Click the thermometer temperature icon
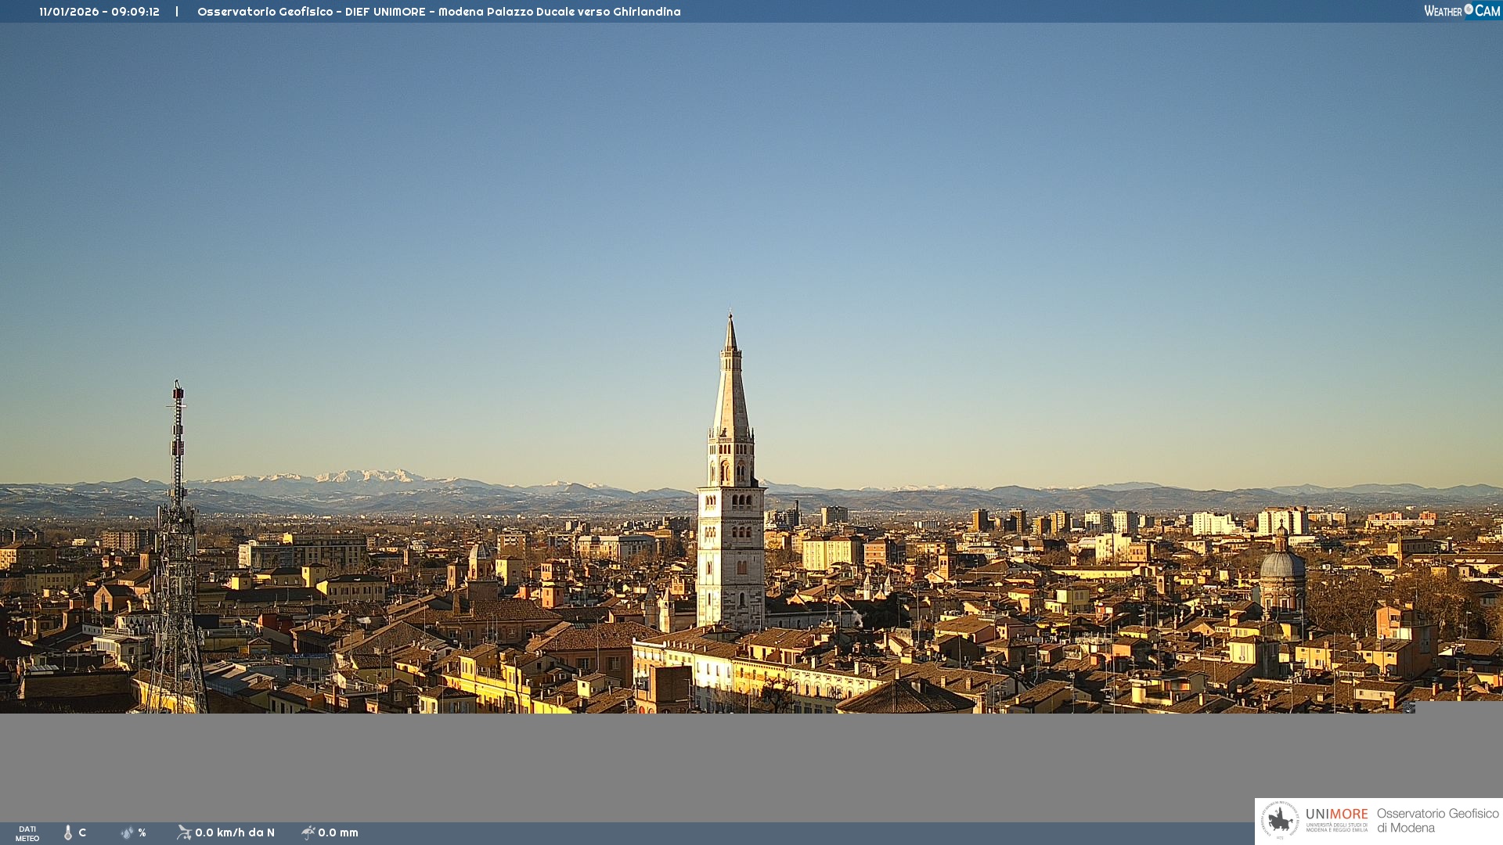The height and width of the screenshot is (845, 1503). (68, 832)
